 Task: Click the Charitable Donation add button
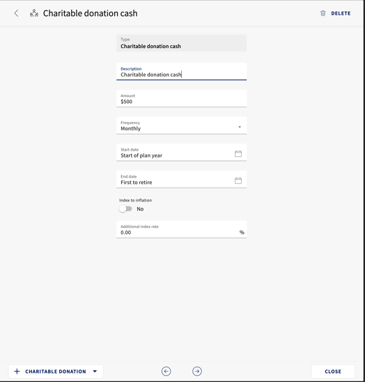point(56,372)
